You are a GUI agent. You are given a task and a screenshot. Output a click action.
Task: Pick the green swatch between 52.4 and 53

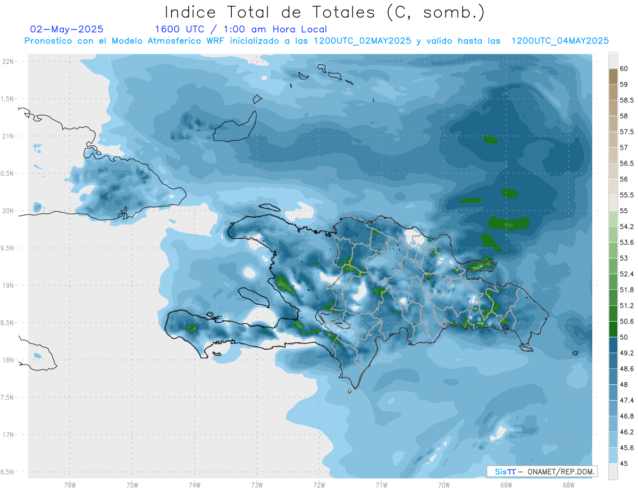tap(613, 266)
